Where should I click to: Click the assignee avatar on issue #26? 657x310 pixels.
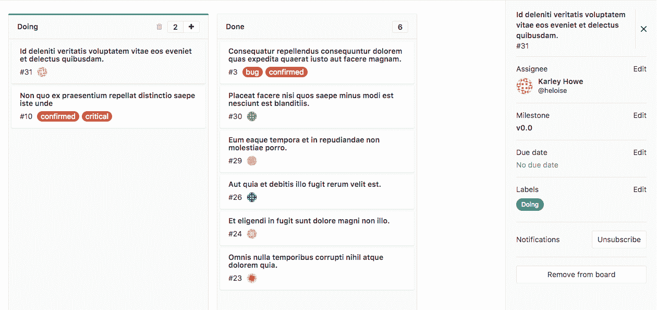(x=252, y=197)
